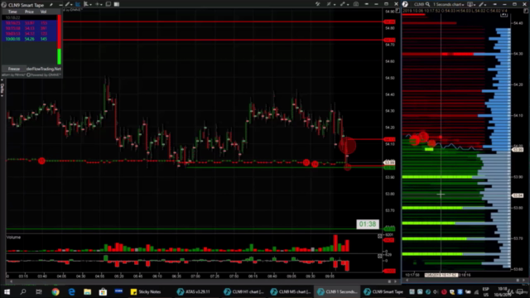Toggle the blue chart mode icon
This screenshot has height=298, width=530.
click(x=78, y=4)
